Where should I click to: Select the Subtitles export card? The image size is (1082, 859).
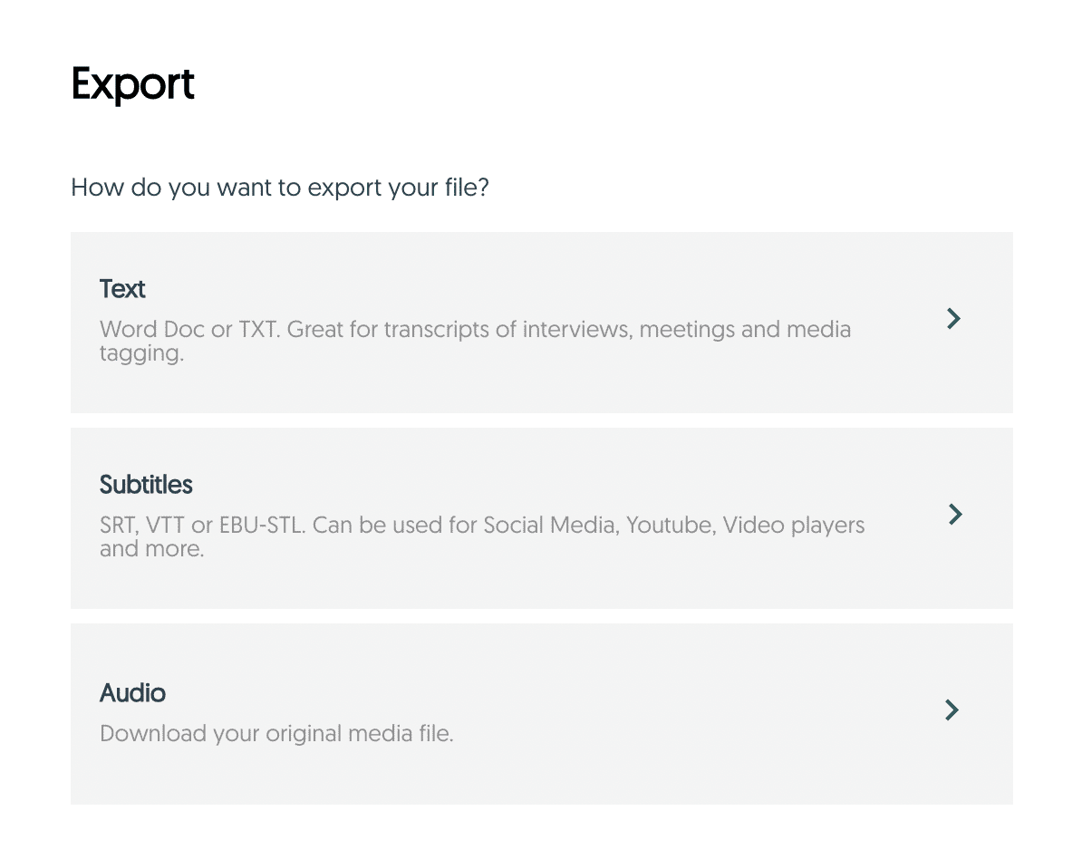pos(541,517)
